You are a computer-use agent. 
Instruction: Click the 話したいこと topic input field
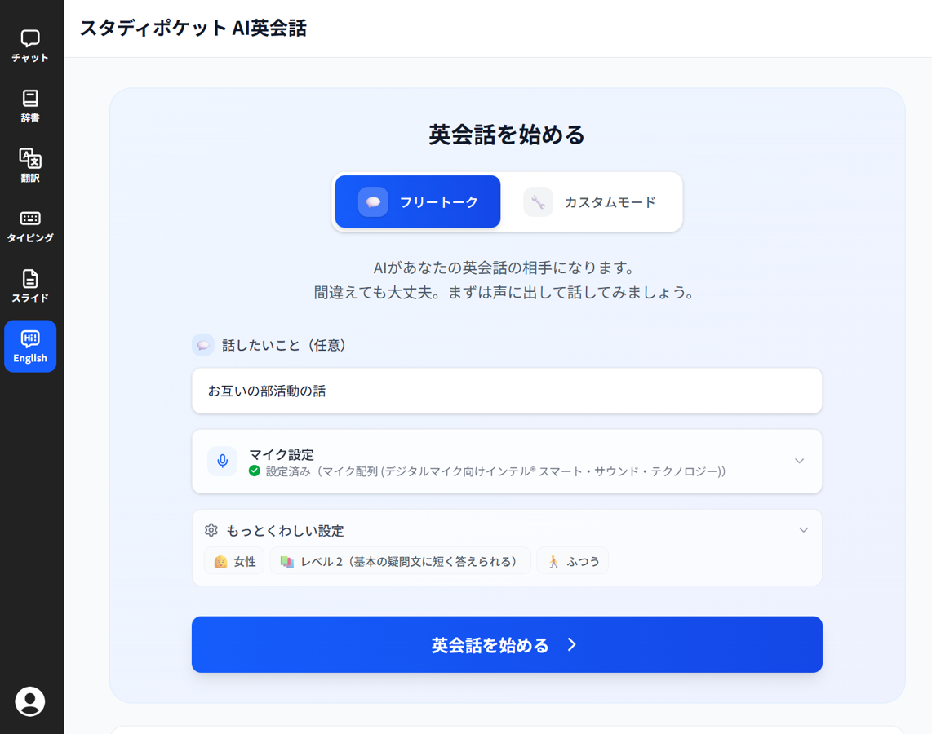(506, 391)
